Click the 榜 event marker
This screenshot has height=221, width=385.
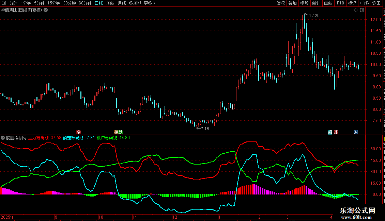pyautogui.click(x=117, y=132)
